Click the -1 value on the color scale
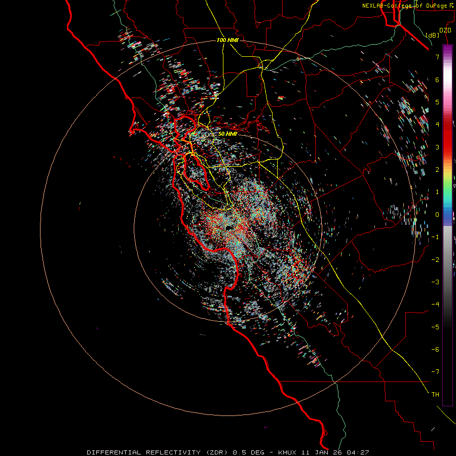This screenshot has height=456, width=456. coord(435,237)
